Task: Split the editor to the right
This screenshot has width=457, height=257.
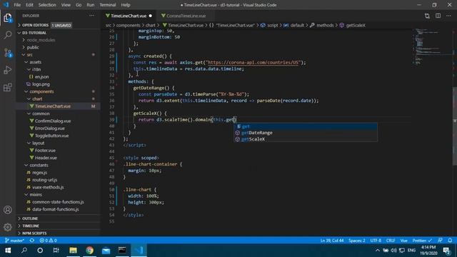Action: pos(438,16)
